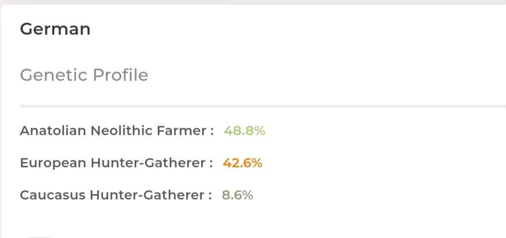The image size is (506, 238).
Task: Click Hunter-Gatherer in the Caucasus row
Action: pos(147,195)
